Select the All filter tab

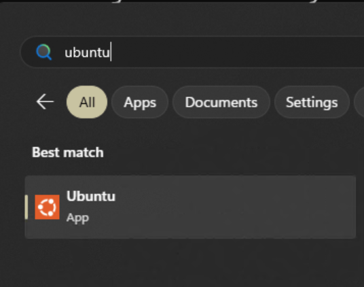click(87, 102)
